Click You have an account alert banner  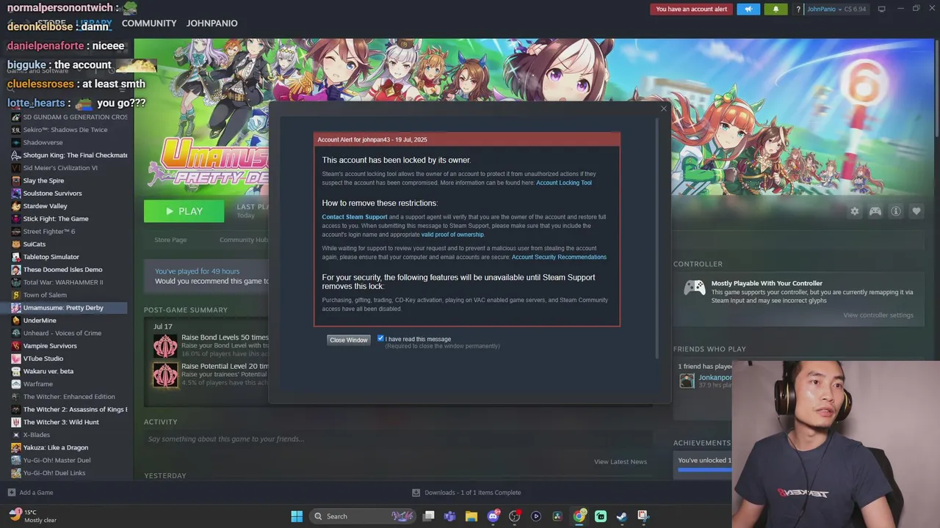point(691,10)
